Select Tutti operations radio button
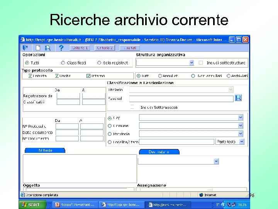Image resolution: width=278 pixels, height=209 pixels. click(27, 63)
